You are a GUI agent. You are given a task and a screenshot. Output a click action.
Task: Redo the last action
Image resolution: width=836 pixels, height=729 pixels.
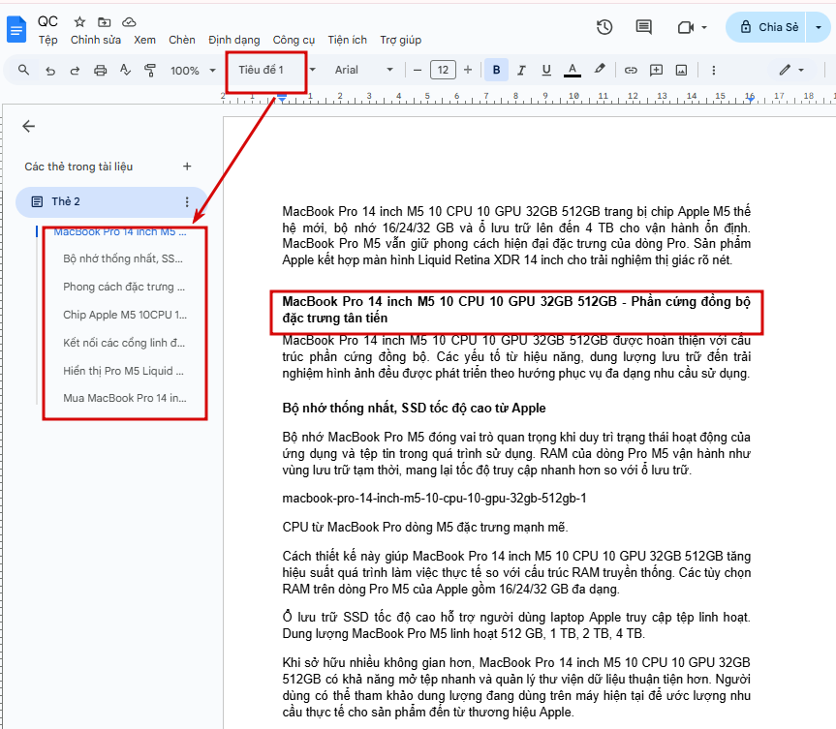tap(75, 70)
